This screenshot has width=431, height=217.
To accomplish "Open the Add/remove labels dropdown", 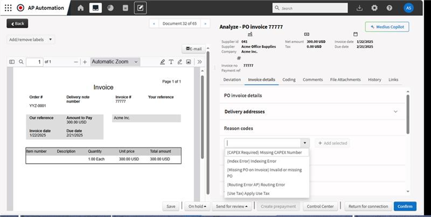I will pos(30,40).
